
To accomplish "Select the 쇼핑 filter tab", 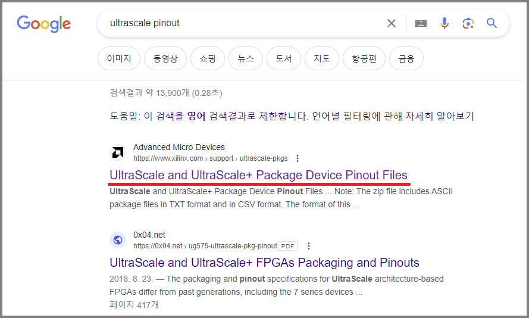I will [208, 58].
